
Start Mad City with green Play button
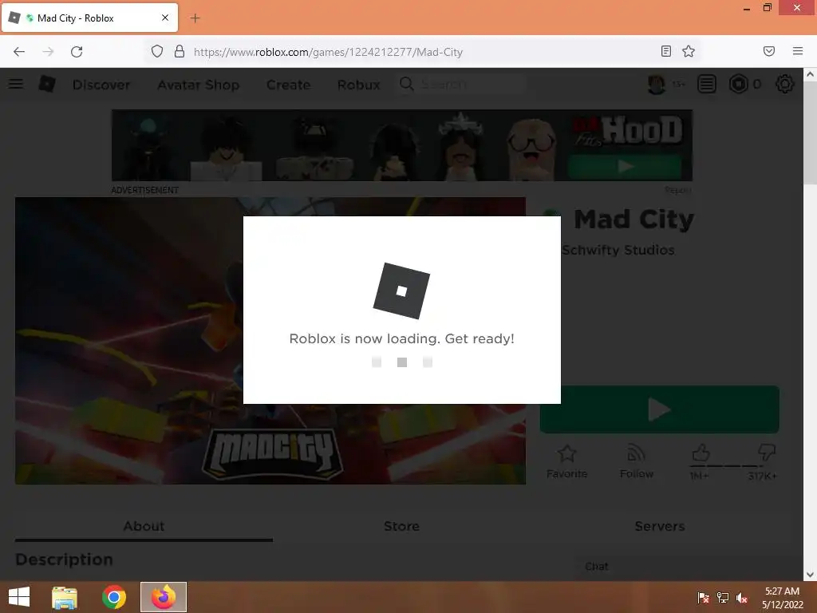pyautogui.click(x=660, y=409)
